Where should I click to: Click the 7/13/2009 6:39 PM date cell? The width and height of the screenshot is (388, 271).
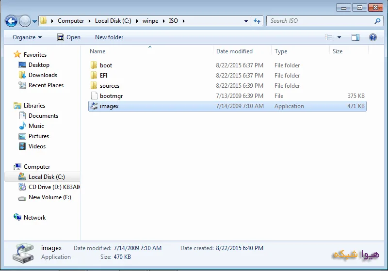[x=240, y=96]
